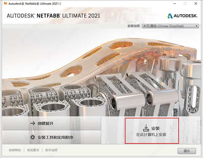Click the Autodesk logo in the header
The image size is (203, 158).
pos(183,16)
